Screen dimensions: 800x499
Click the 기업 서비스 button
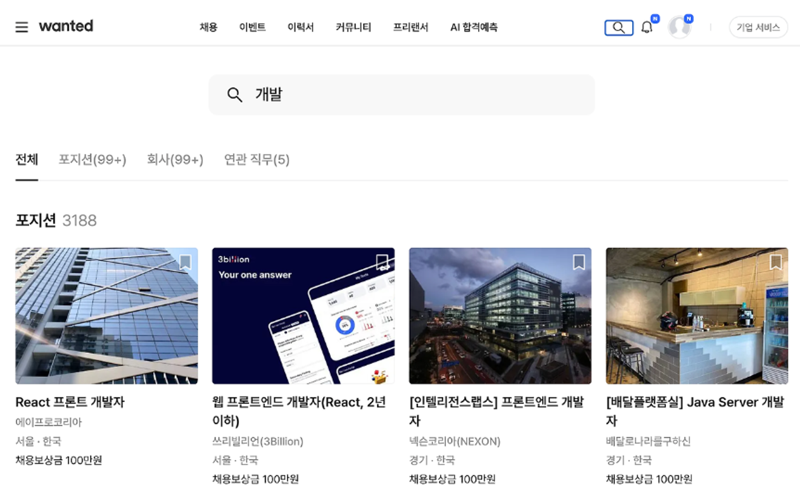pyautogui.click(x=758, y=27)
